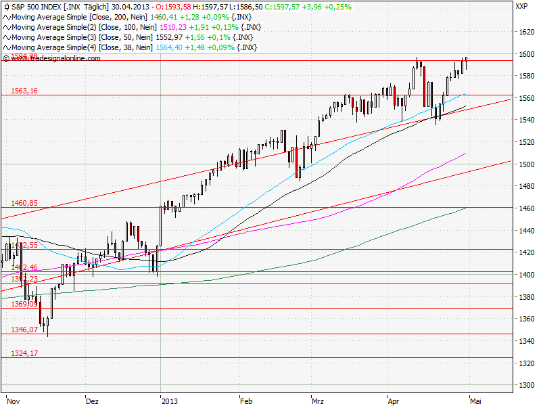This screenshot has width=541, height=406.
Task: Select the 2013 label on the time axis
Action: (x=169, y=401)
